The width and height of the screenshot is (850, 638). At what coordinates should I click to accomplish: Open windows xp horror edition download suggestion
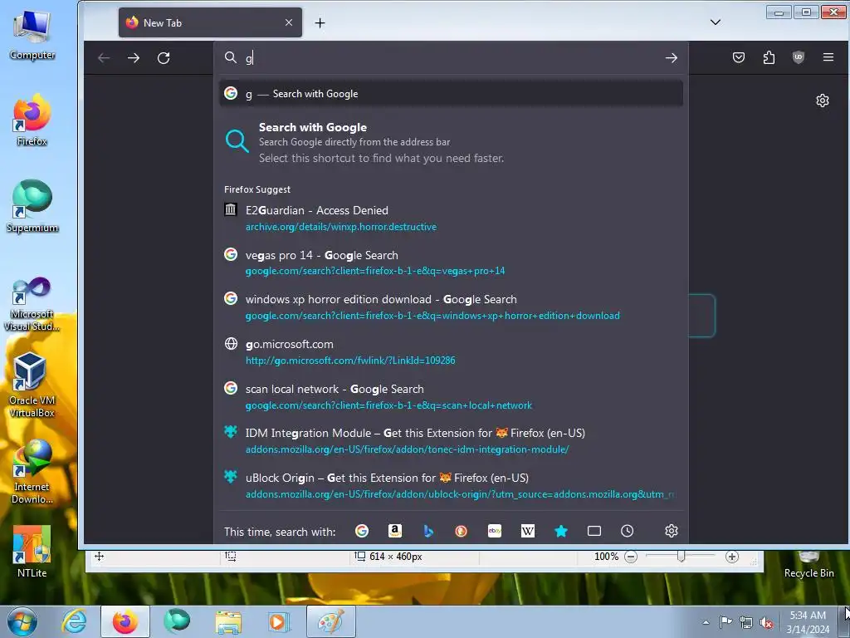tap(451, 307)
